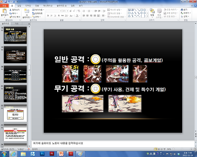Viewport: 197px width, 157px height.
Task: Switch to the Design (디자인) ribbon tab
Action: (28, 6)
